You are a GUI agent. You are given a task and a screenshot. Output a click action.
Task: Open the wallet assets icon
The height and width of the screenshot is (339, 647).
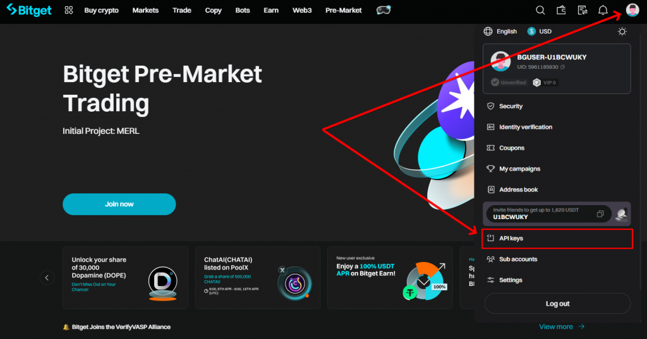[561, 10]
